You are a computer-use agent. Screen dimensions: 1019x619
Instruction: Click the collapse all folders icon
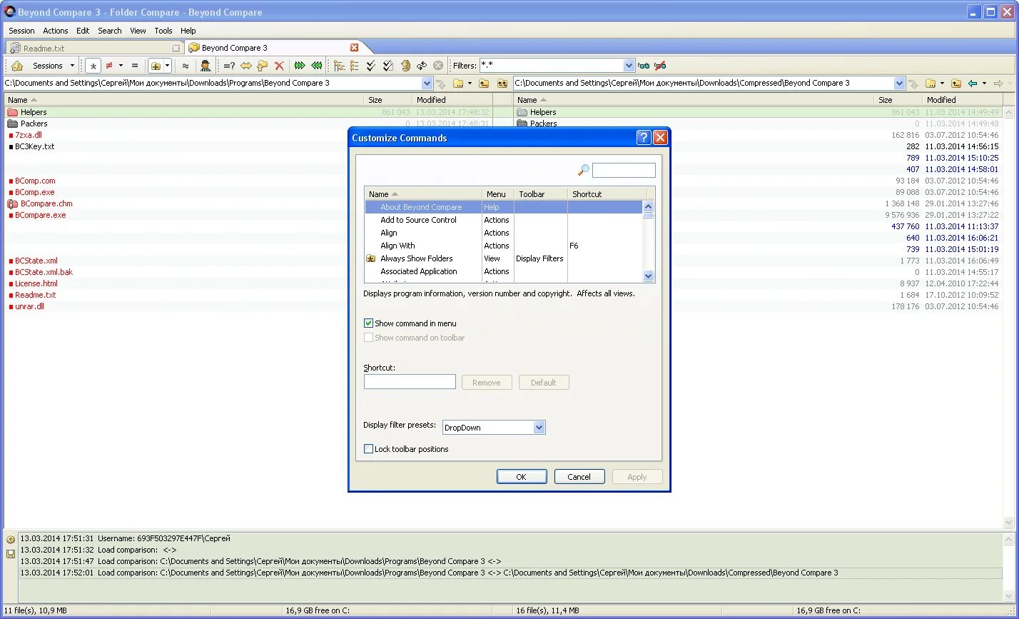355,66
